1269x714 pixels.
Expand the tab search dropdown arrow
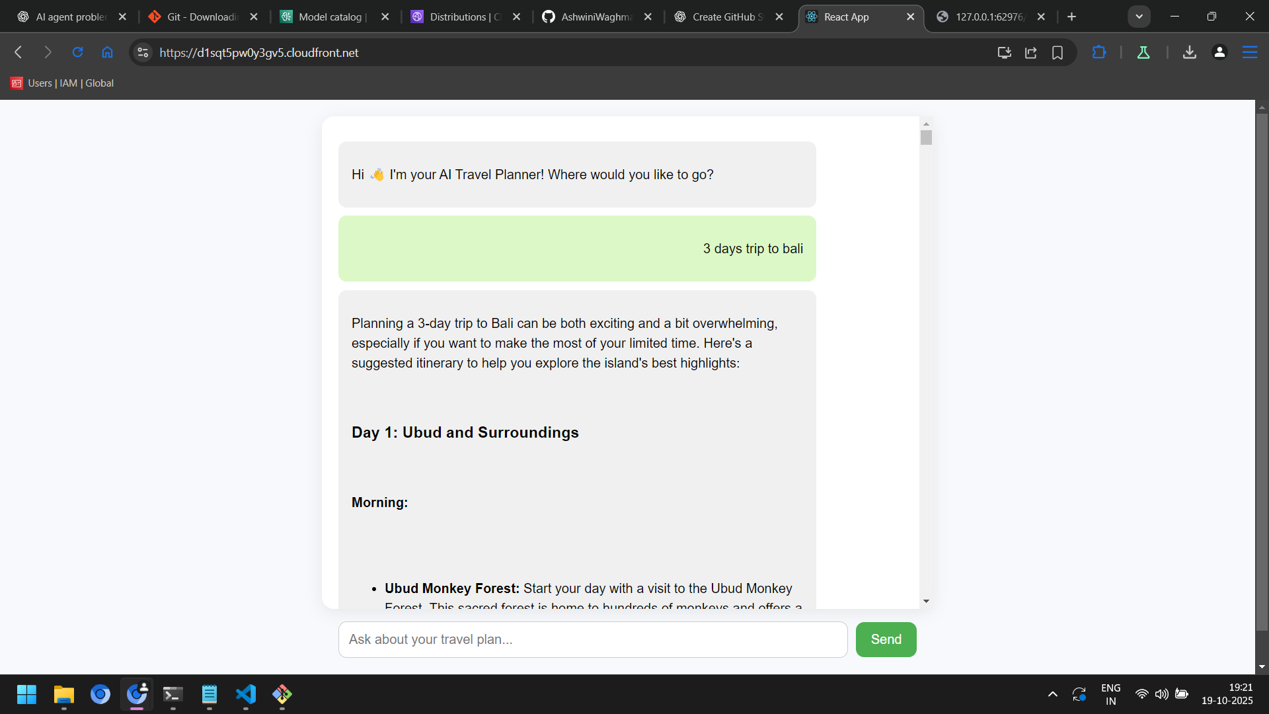[1139, 17]
